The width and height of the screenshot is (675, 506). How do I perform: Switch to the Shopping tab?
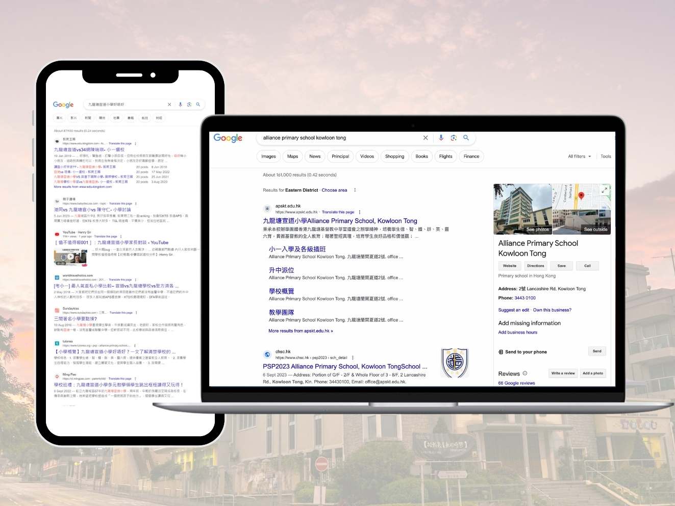pos(394,157)
